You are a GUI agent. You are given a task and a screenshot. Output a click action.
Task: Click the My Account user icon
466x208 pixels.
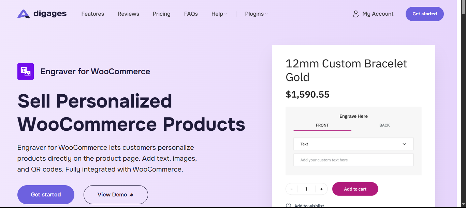pos(355,14)
